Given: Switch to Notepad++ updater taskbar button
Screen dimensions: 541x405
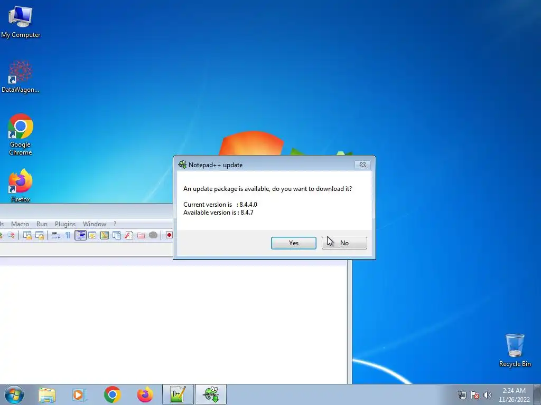Looking at the screenshot, I should (211, 394).
